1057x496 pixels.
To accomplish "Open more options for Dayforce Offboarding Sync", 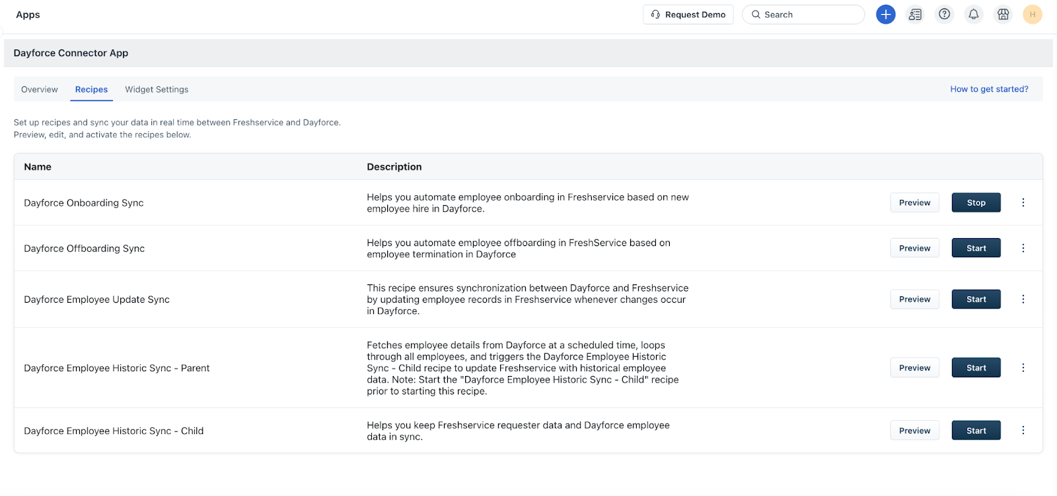I will (x=1023, y=248).
